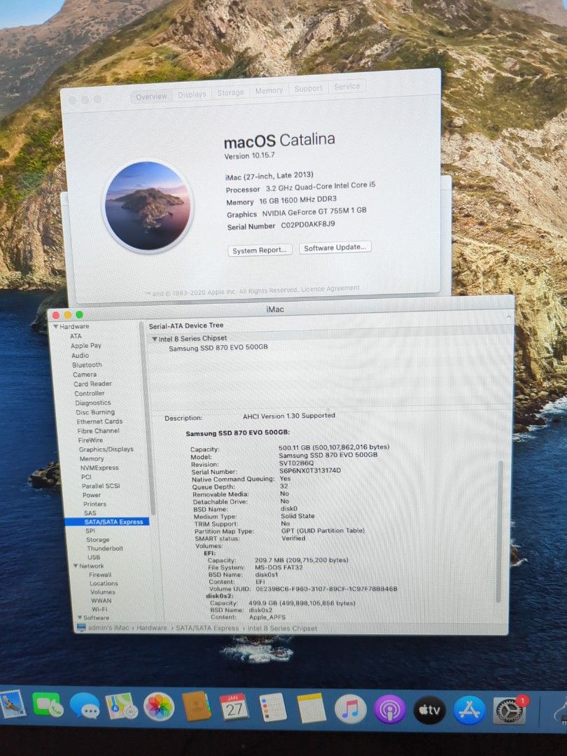Open Photos from the Dock
Image resolution: width=567 pixels, height=756 pixels.
(159, 707)
